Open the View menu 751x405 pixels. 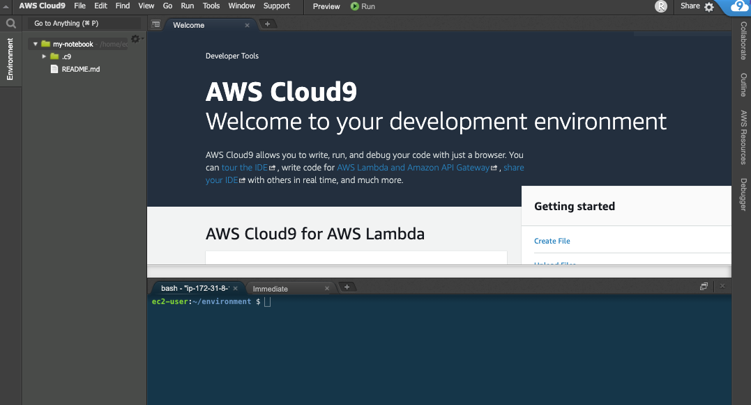point(146,6)
